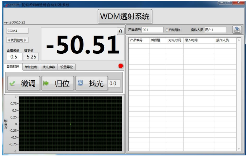Viewport: 249px width, 159px height.
Task: Click the 操作人员 table column header
Action: [226, 40]
